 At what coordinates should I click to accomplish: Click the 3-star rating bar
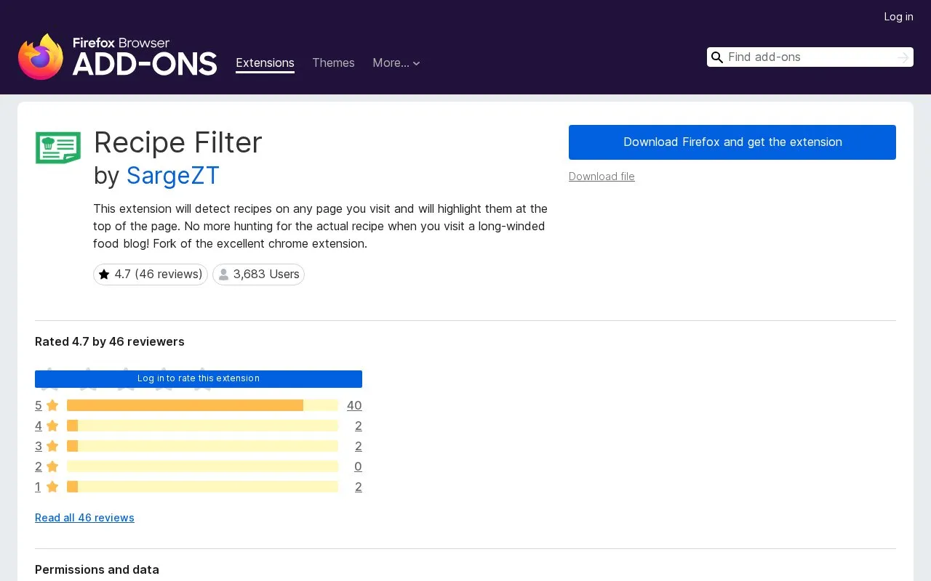pos(202,446)
